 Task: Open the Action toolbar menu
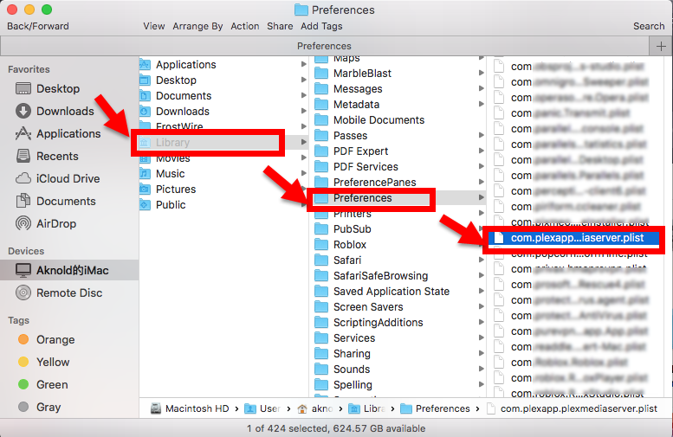(x=245, y=26)
